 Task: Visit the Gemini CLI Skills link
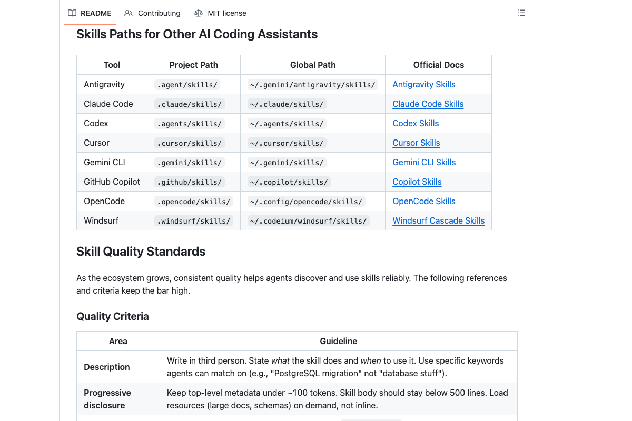pos(424,162)
